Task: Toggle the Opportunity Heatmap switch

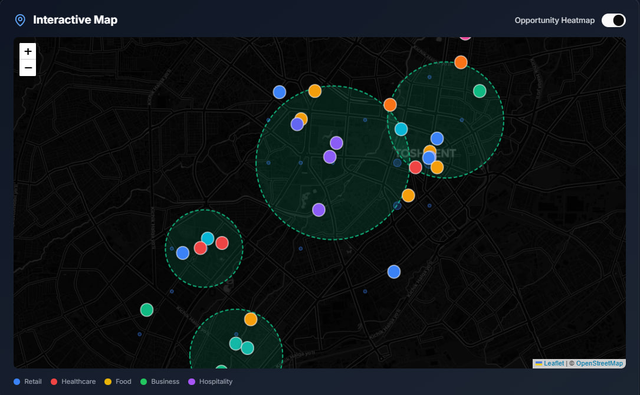Action: click(x=613, y=20)
